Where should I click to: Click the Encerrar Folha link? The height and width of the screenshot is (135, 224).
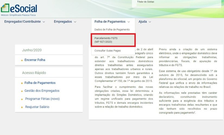tap(35, 60)
